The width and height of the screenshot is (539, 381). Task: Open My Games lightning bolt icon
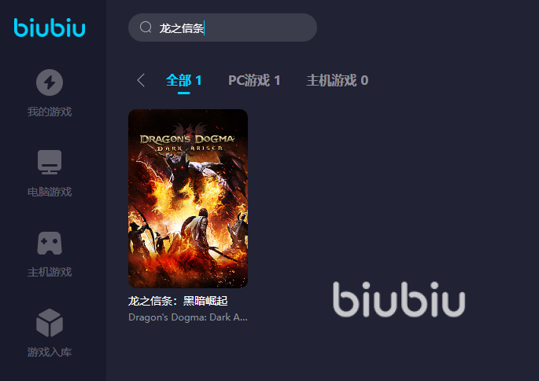[50, 82]
